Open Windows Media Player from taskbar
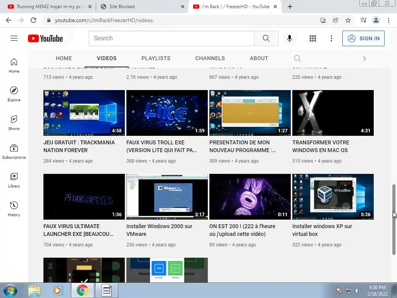The image size is (397, 298). point(58,290)
